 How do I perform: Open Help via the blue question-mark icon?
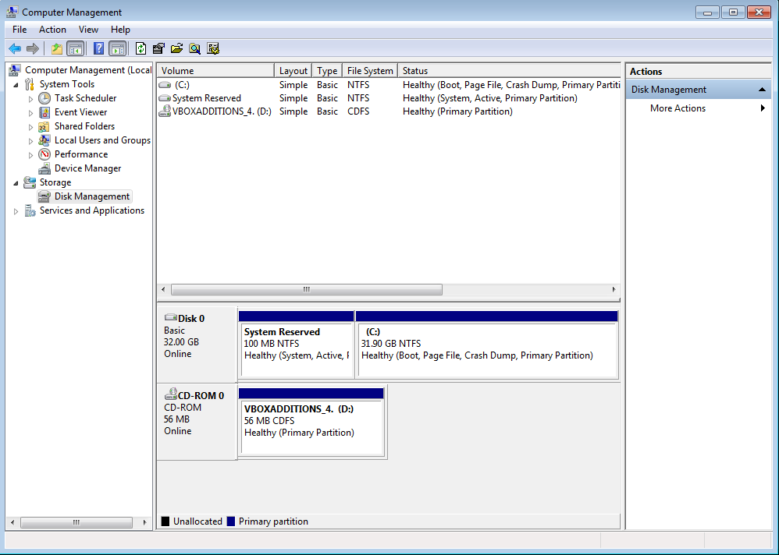pyautogui.click(x=99, y=48)
